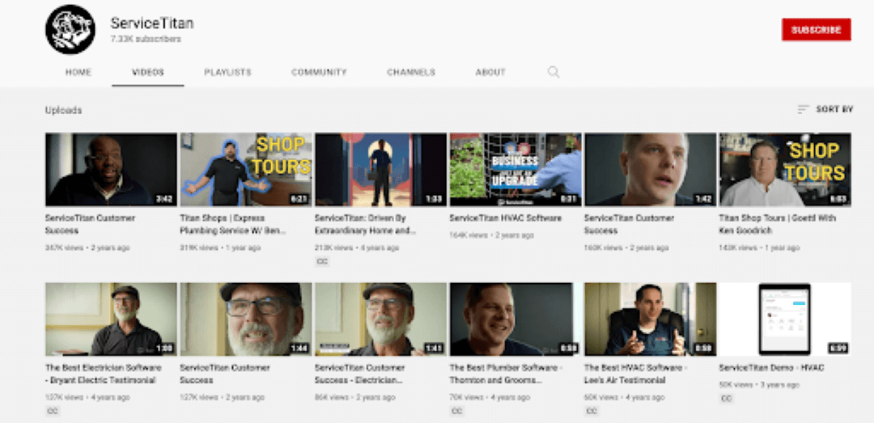Open the CHANNELS tab
The image size is (874, 423).
click(x=411, y=73)
